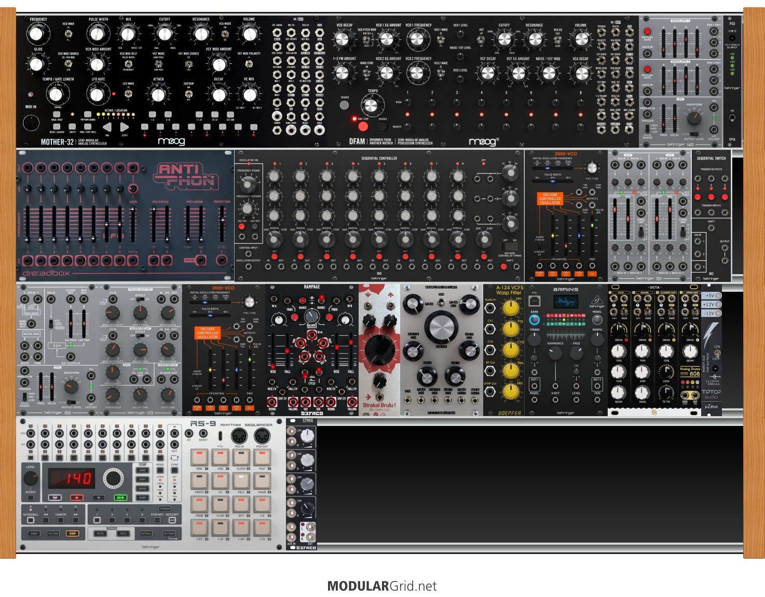Viewport: 765px width, 597px height.
Task: Toggle the Mother-32 VCF Mode switch
Action: coord(158,64)
